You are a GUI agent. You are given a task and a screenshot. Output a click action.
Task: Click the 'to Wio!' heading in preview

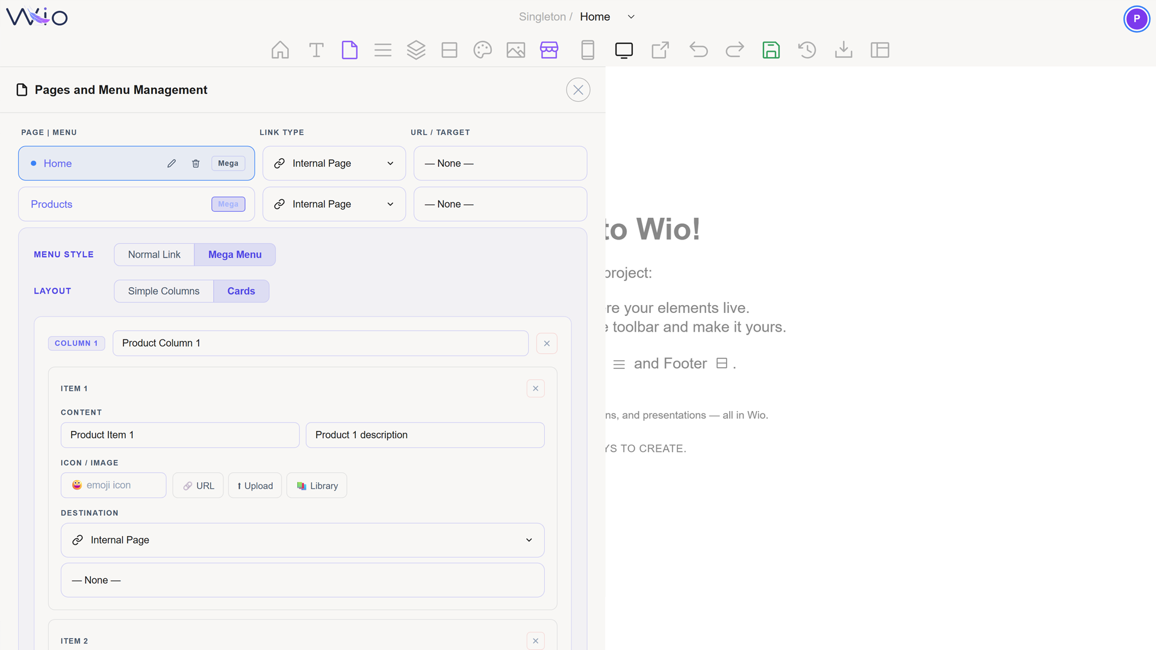[653, 229]
